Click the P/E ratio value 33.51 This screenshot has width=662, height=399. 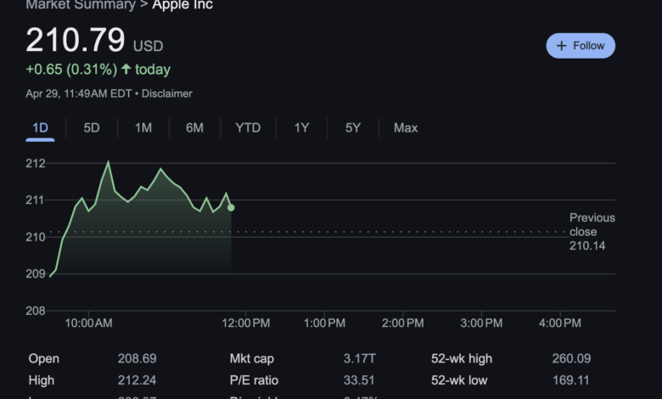pyautogui.click(x=359, y=380)
